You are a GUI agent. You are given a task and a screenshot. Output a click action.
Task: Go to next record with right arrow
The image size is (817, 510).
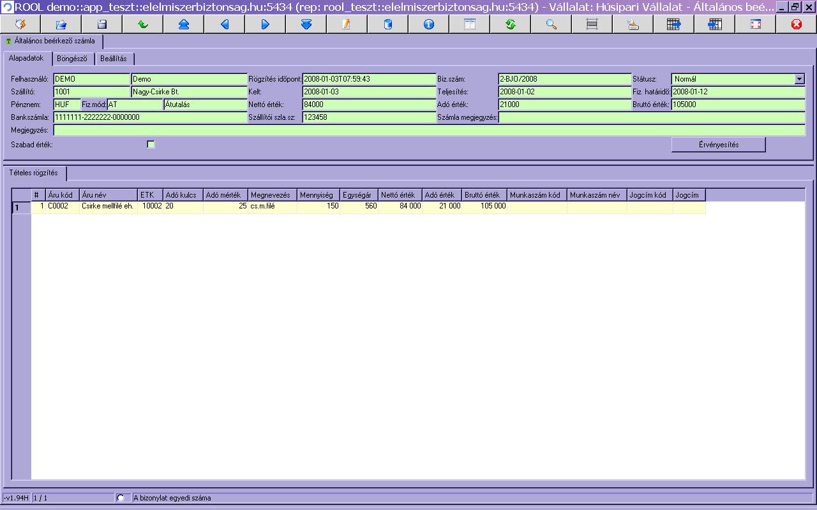[x=265, y=24]
